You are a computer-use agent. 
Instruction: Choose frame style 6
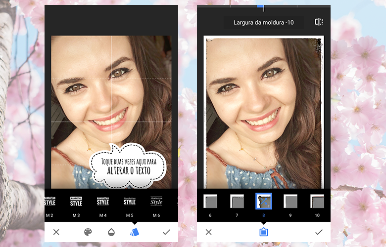click(x=210, y=206)
